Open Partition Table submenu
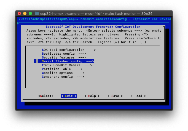Image resolution: width=188 pixels, height=131 pixels. (x=62, y=69)
